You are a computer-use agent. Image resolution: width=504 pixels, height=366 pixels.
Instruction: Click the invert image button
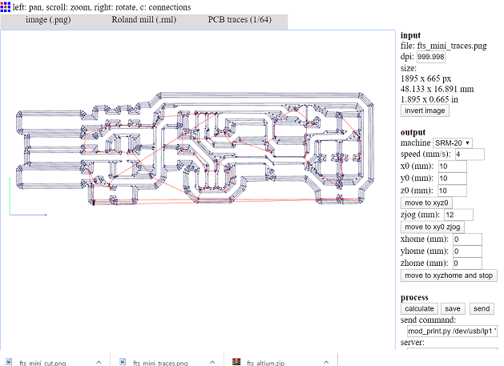[425, 111]
